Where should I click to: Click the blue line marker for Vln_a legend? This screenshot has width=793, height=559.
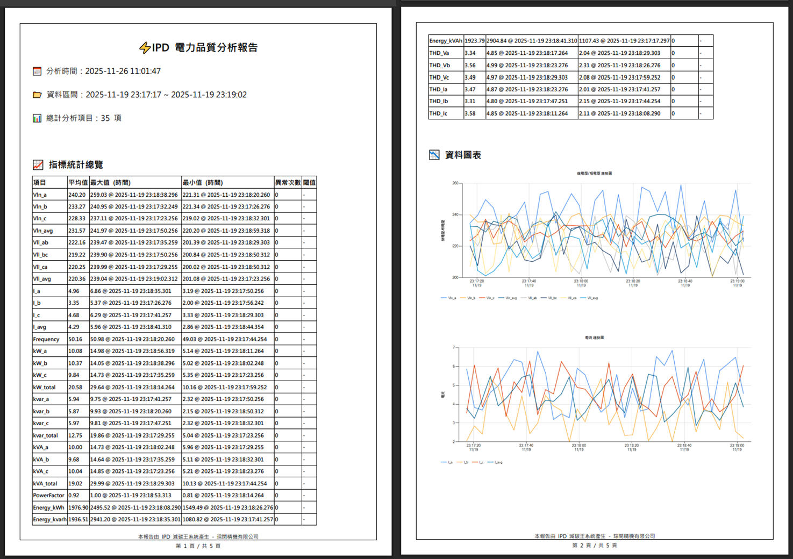[444, 297]
